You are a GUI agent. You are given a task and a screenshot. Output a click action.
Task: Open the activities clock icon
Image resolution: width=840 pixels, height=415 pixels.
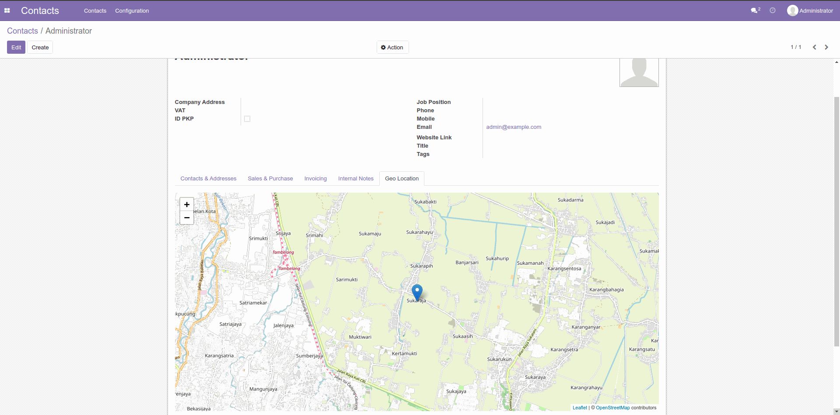pos(773,10)
